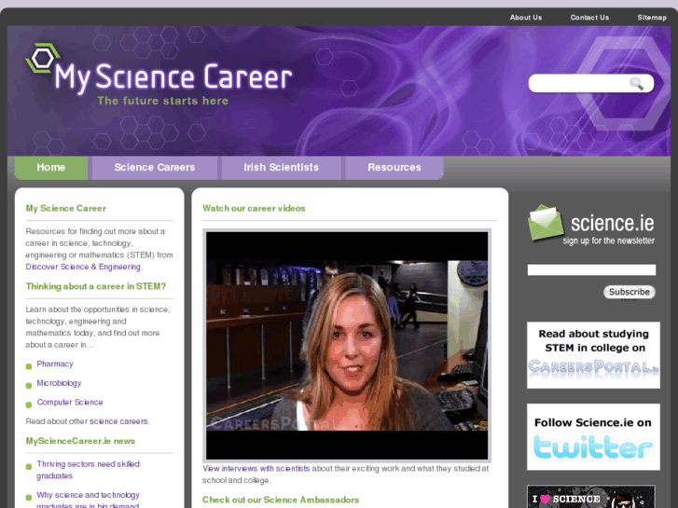Viewport: 678px width, 508px height.
Task: Open the Sitemap menu link
Action: coord(652,18)
